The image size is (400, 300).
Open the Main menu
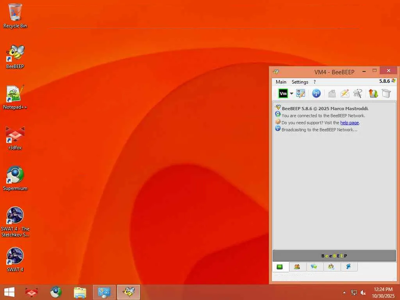[x=281, y=82]
